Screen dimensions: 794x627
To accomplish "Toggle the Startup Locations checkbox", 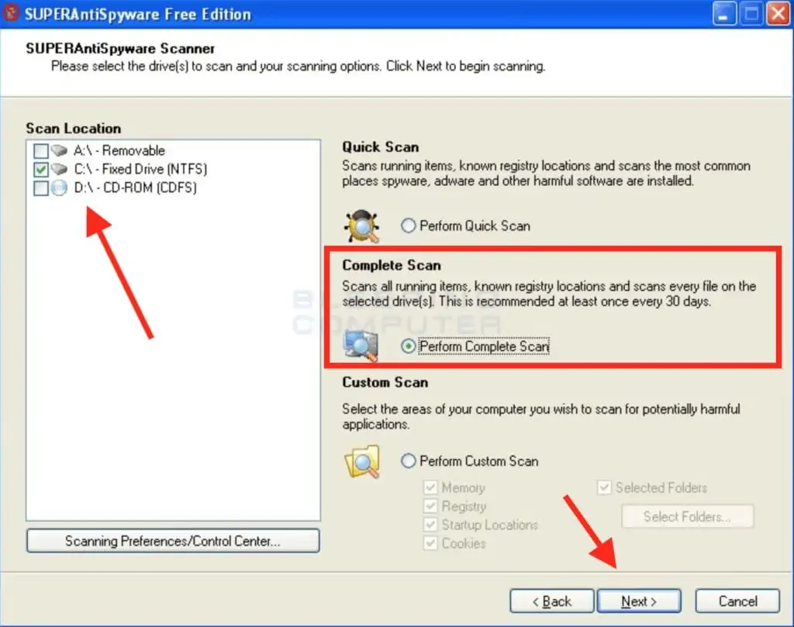I will [430, 524].
